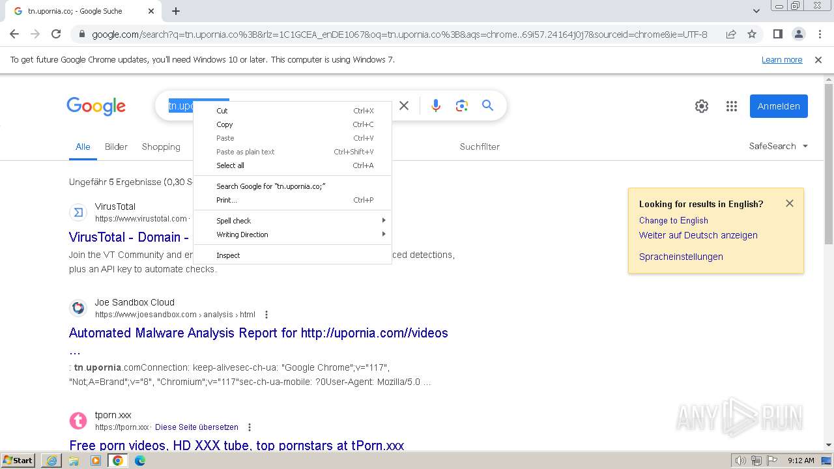Screen dimensions: 834x469
Task: Switch to the Shopping tab
Action: point(161,147)
